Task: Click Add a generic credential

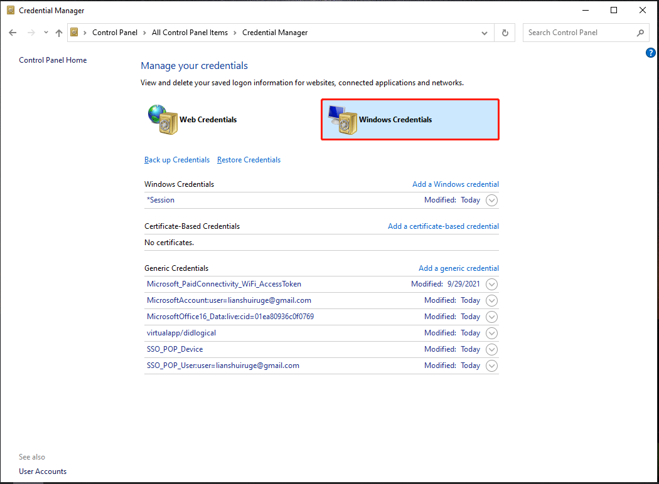Action: coord(459,268)
